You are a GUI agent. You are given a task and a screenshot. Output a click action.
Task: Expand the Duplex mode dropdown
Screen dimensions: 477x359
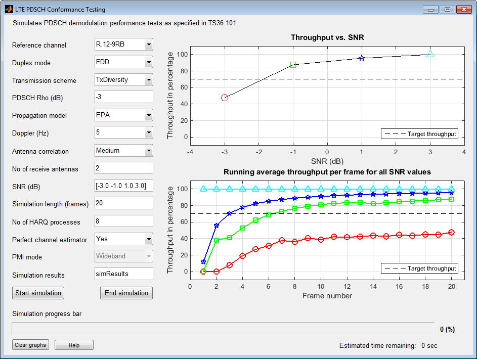tap(124, 62)
